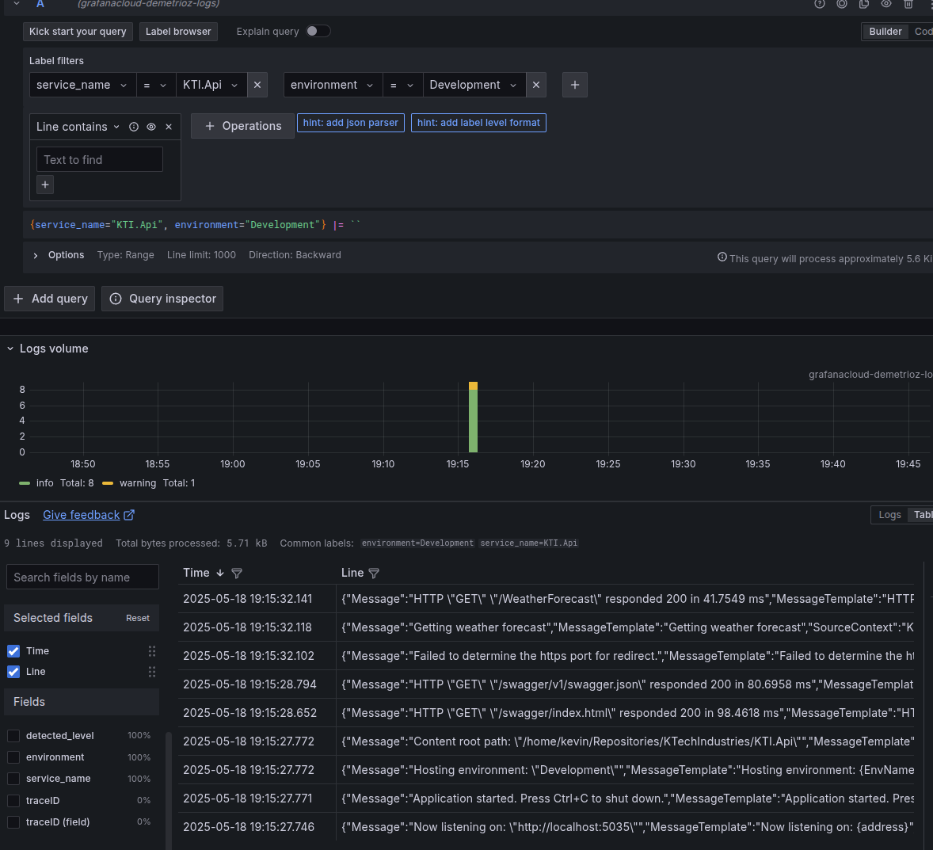This screenshot has height=850, width=933.
Task: Add another Text to find field
Action: tap(45, 185)
